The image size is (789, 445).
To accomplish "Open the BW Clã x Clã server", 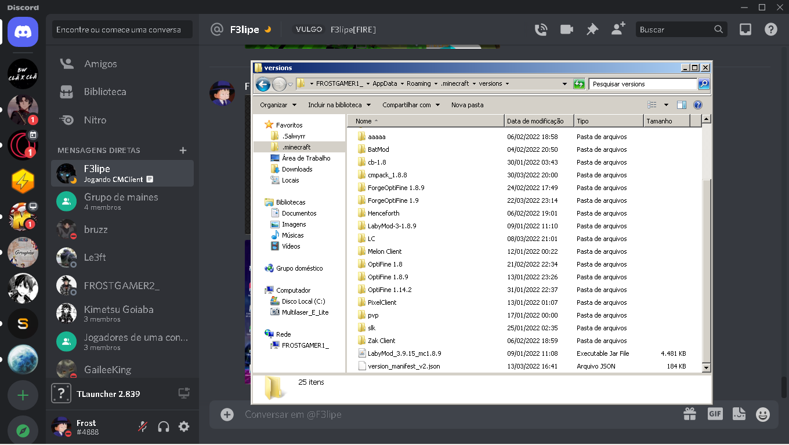I will click(23, 74).
